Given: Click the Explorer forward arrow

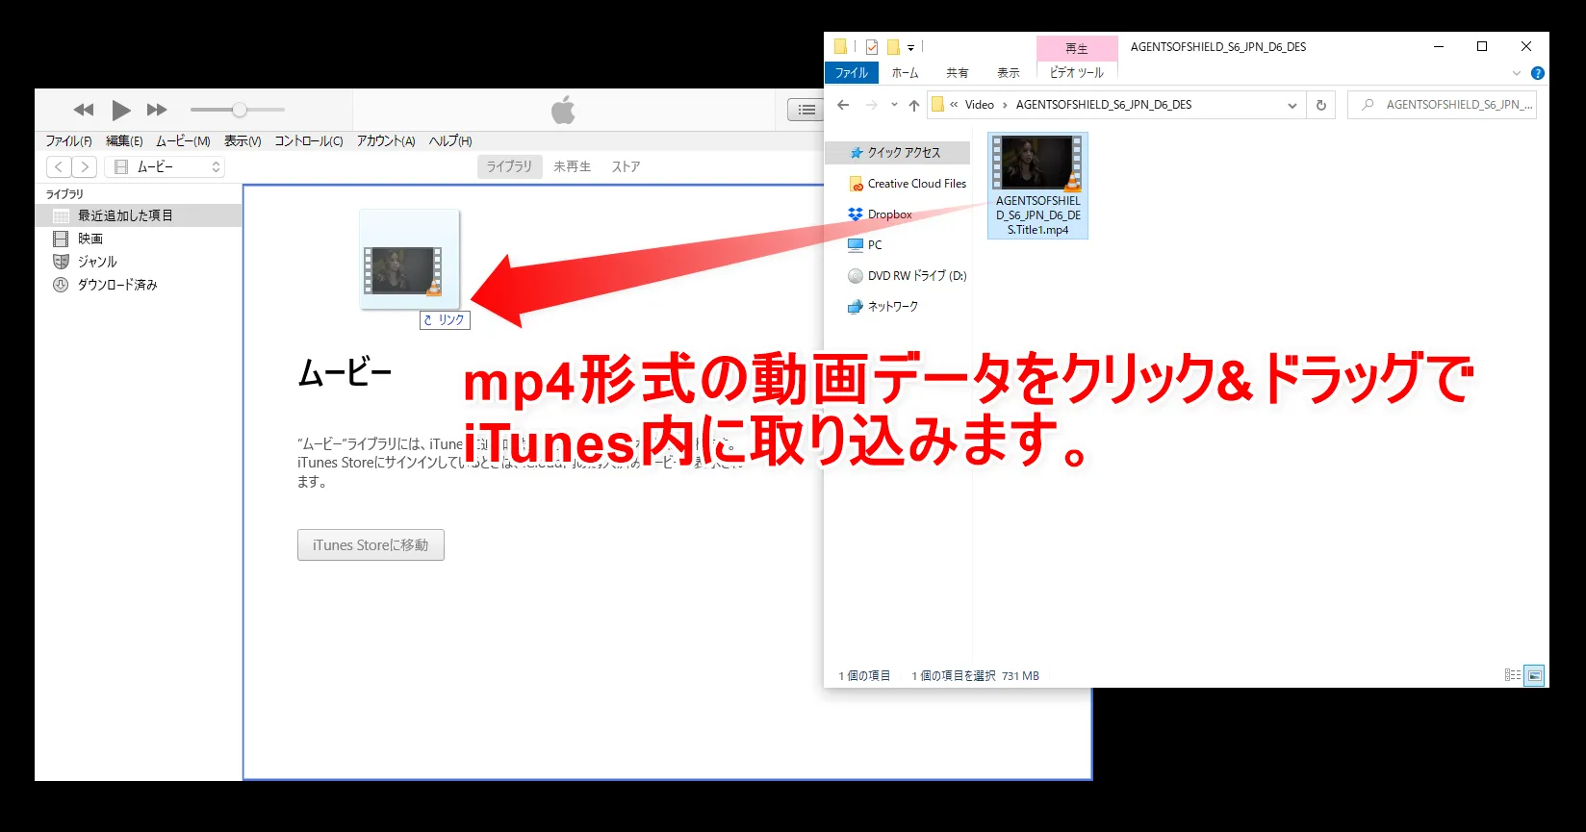Looking at the screenshot, I should pos(872,105).
